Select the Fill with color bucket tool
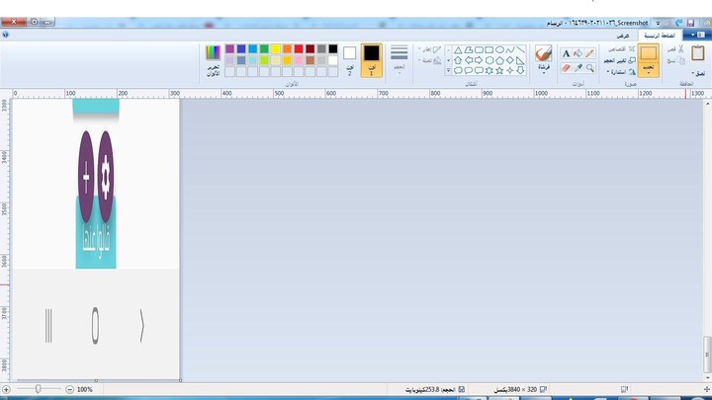The height and width of the screenshot is (400, 712). (x=578, y=53)
